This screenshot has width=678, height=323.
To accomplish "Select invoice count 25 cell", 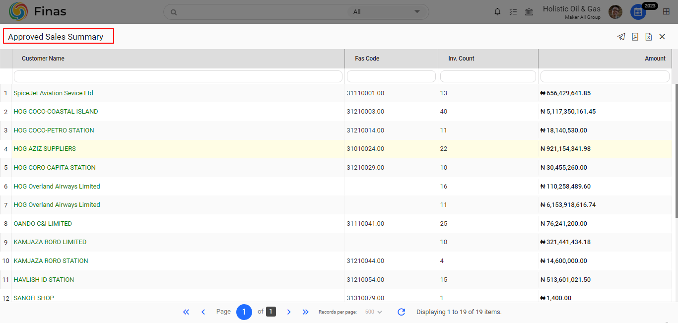I will pyautogui.click(x=444, y=224).
